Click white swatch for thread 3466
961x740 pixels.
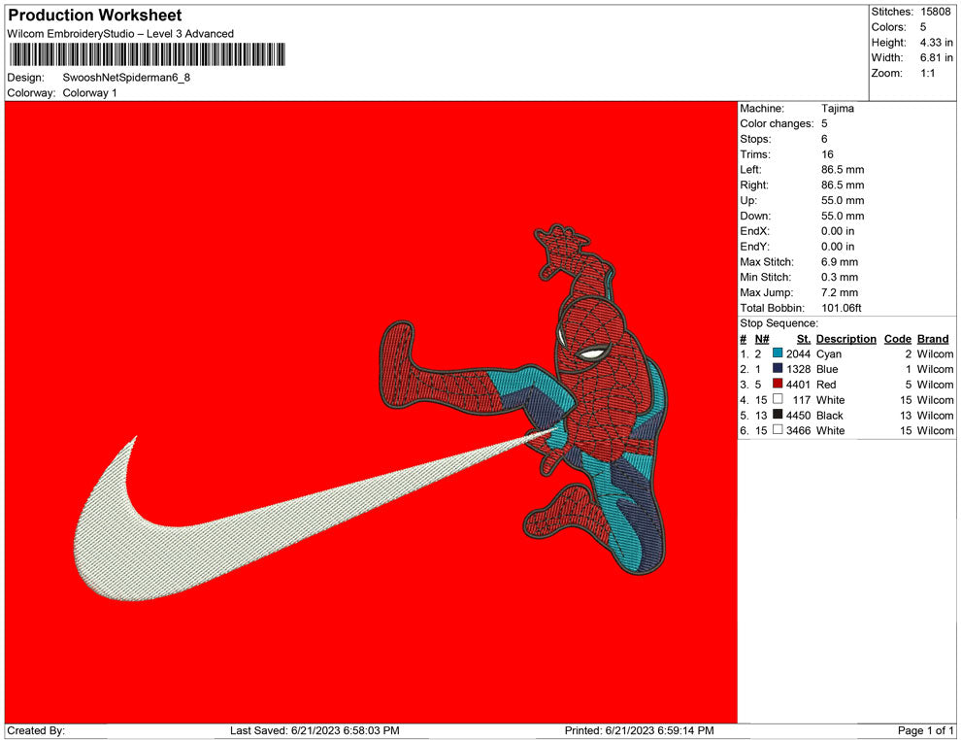[x=778, y=430]
